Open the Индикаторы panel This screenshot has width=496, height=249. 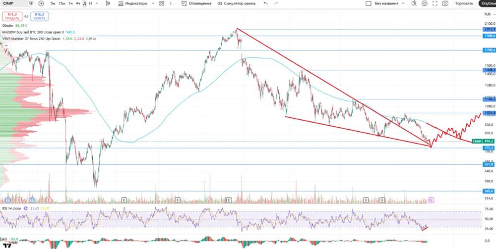(132, 3)
